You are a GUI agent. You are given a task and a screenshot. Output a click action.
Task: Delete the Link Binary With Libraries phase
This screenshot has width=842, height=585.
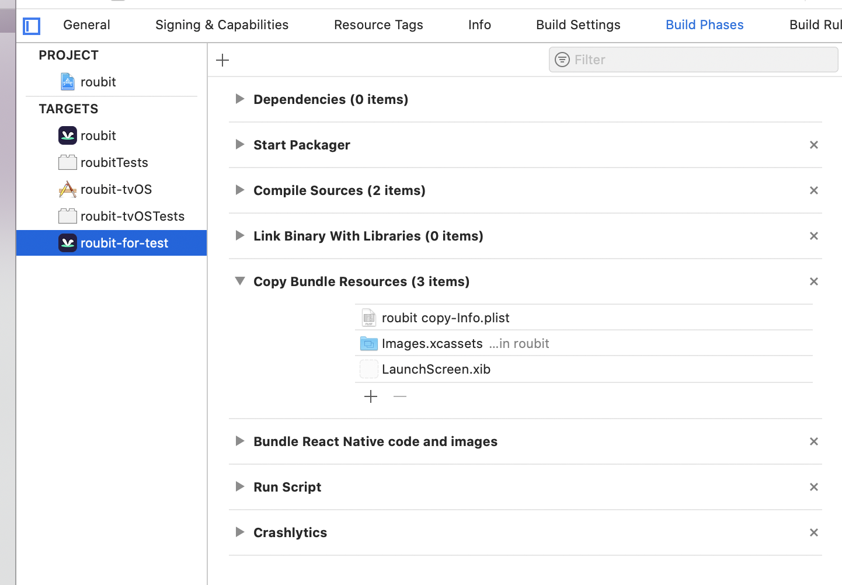tap(814, 236)
